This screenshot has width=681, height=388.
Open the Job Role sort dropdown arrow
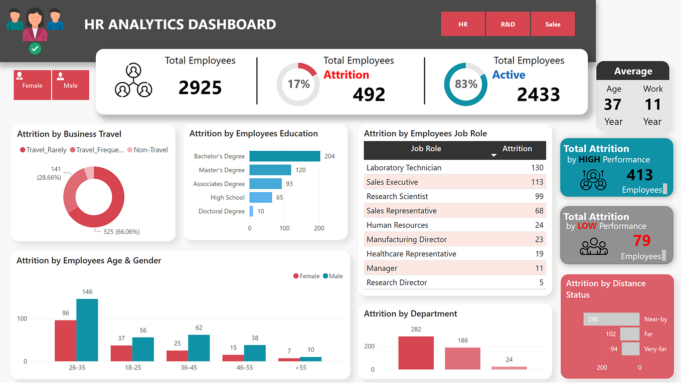[494, 155]
